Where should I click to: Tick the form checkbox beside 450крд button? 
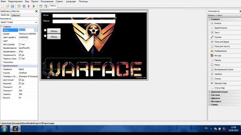pyautogui.click(x=45, y=36)
